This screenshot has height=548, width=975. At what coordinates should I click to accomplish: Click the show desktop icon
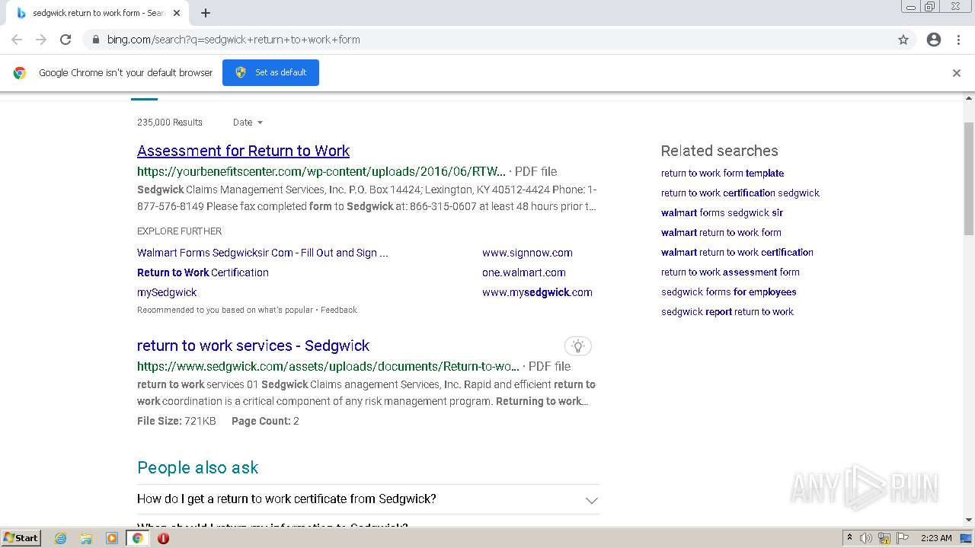966,538
